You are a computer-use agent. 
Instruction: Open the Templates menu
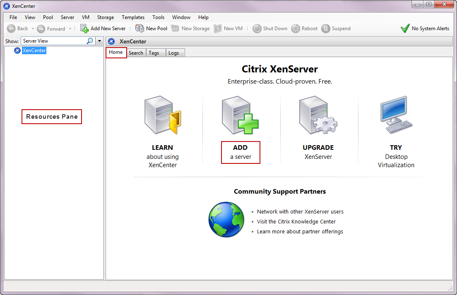tap(133, 17)
